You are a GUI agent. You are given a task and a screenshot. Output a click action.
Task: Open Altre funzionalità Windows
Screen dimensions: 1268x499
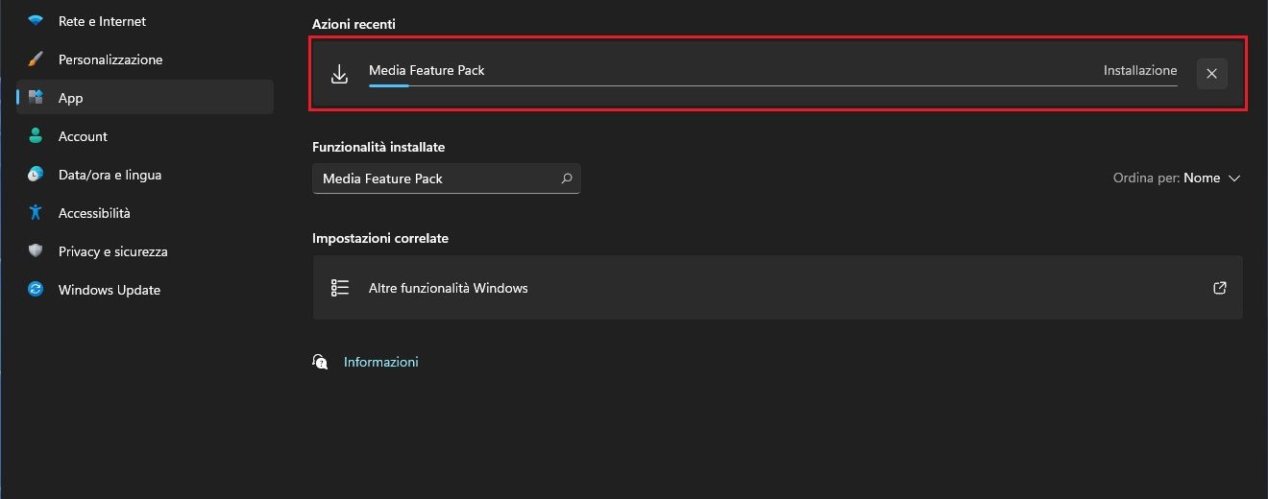tap(448, 288)
